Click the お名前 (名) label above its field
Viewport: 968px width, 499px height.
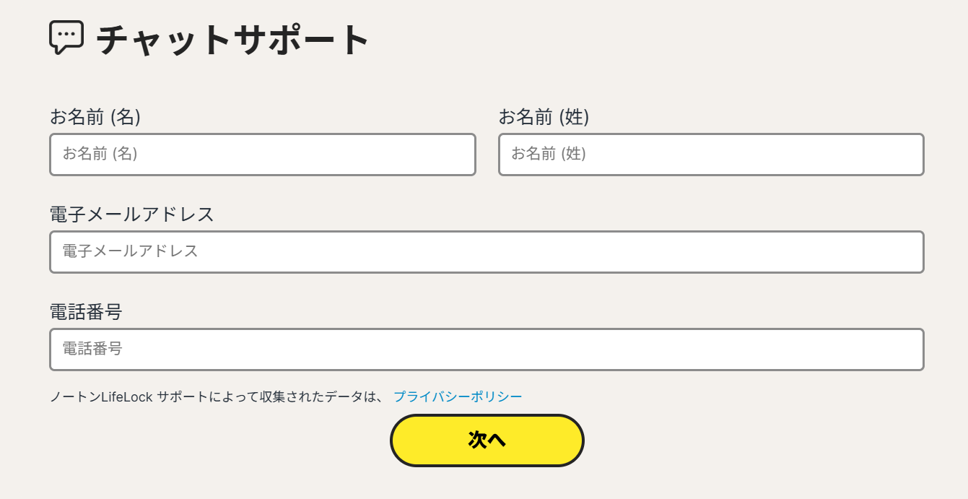point(95,117)
